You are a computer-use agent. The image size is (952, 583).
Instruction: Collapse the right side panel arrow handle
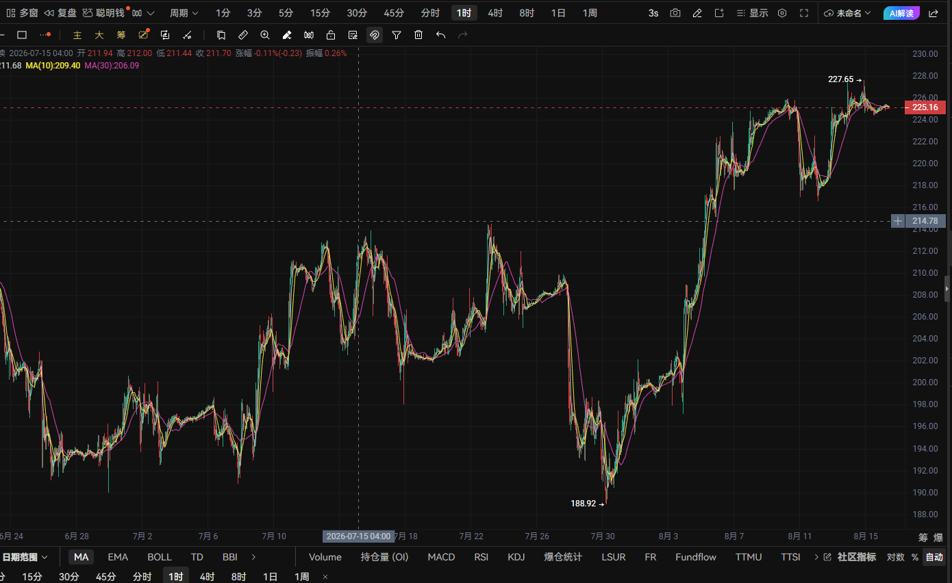[x=948, y=288]
